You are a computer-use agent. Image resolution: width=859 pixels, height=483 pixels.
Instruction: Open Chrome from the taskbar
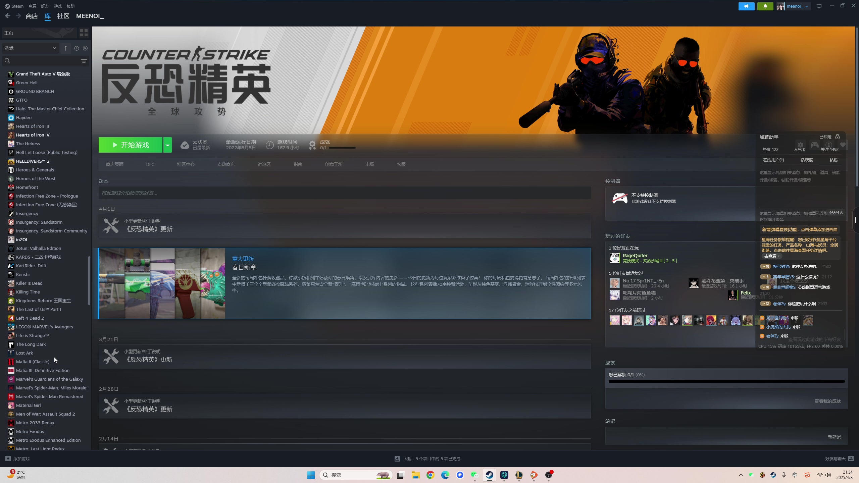coord(430,475)
